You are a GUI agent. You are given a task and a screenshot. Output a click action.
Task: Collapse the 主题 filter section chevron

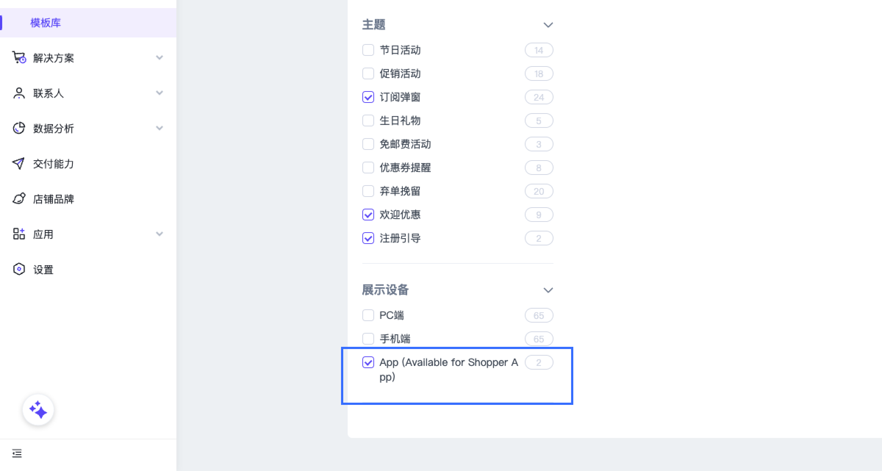pos(548,25)
